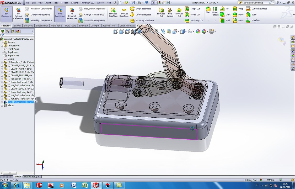The image size is (295, 189).
Task: Open the Motion Study 1 tab
Action: [31, 177]
